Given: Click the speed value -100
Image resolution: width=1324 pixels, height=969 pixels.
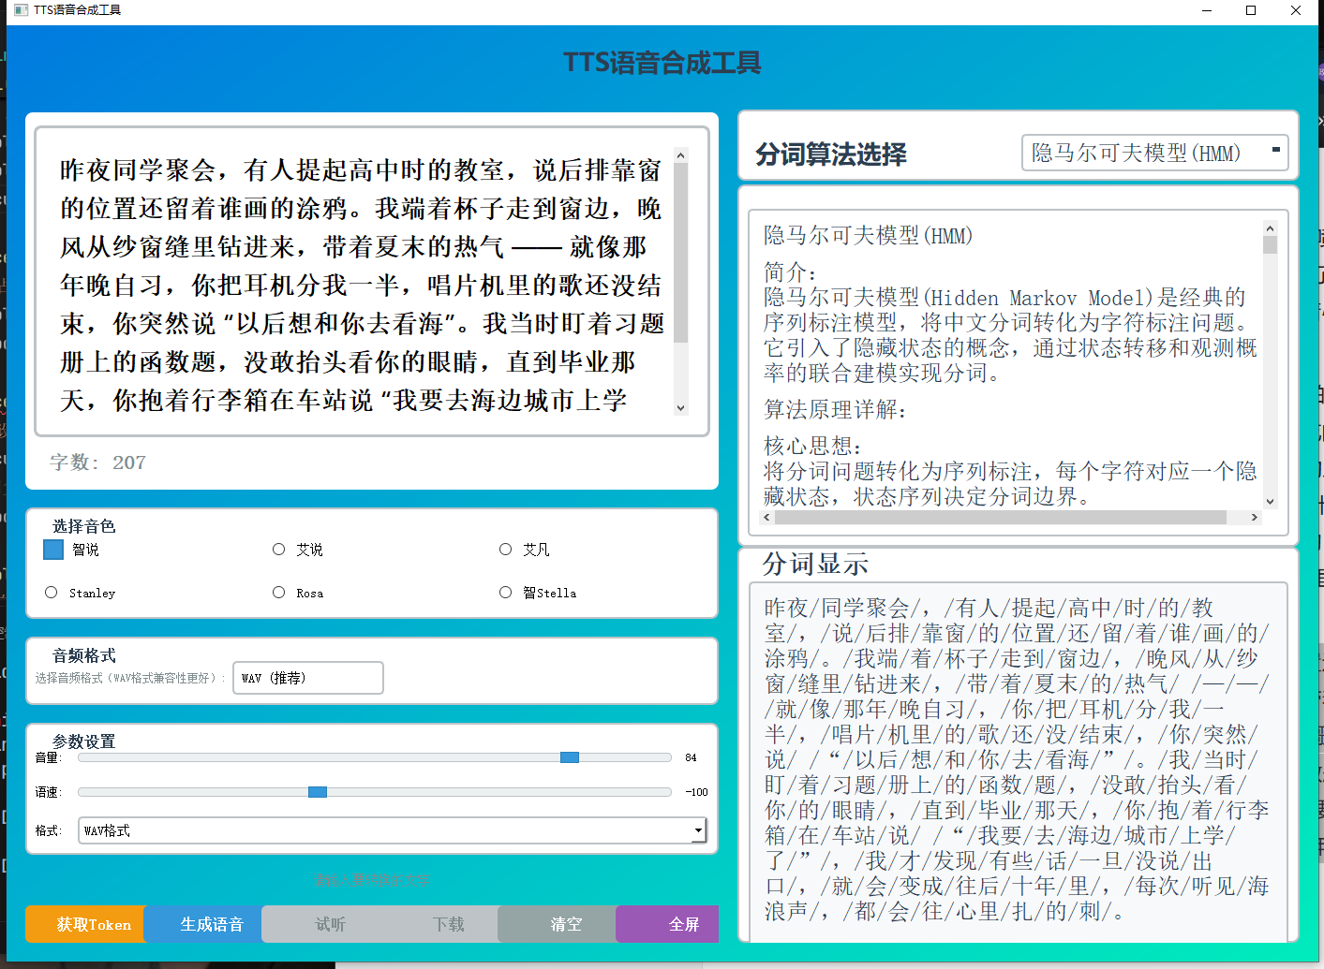Looking at the screenshot, I should click(x=696, y=792).
